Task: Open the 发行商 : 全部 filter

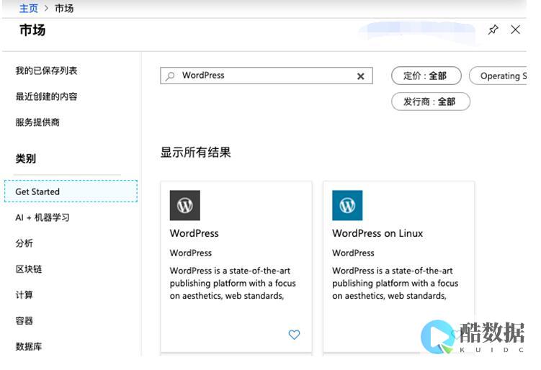Action: pos(431,101)
